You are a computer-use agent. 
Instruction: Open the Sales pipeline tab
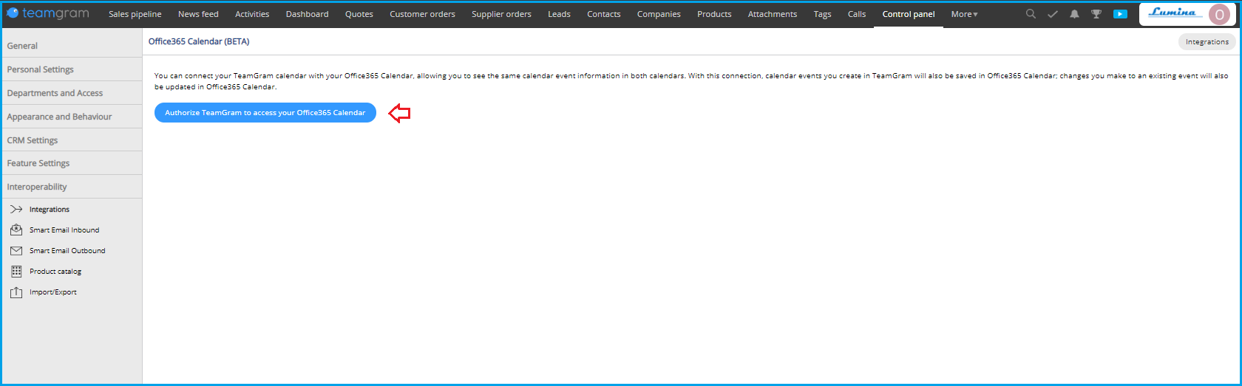click(135, 14)
